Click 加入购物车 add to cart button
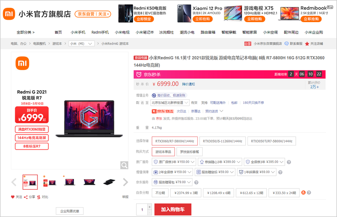The width and height of the screenshot is (337, 217). [173, 210]
